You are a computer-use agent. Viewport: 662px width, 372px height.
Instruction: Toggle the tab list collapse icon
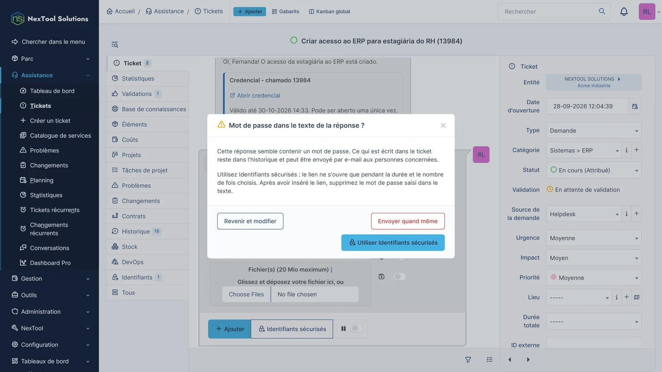pos(115,45)
